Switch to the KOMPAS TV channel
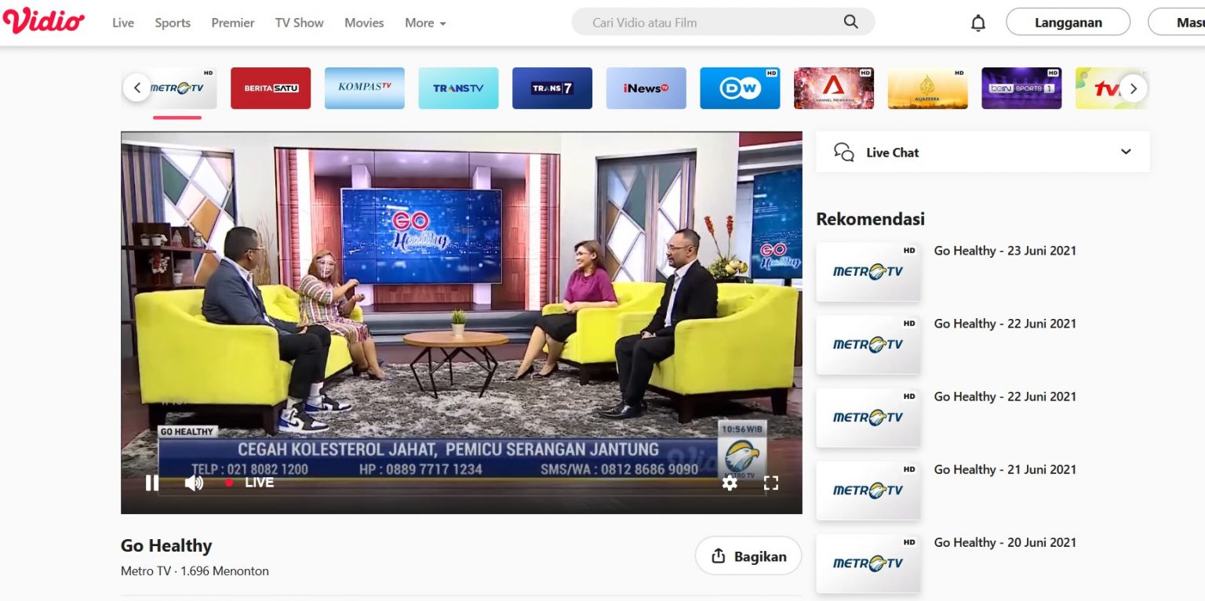Viewport: 1205px width, 601px height. tap(364, 88)
